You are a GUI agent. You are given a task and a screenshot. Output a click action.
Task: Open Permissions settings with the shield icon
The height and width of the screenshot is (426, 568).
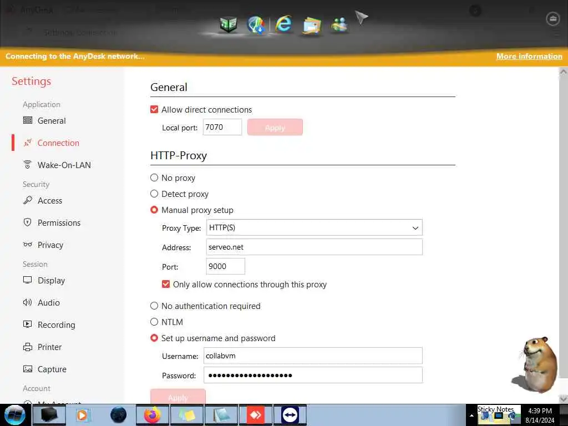click(x=52, y=222)
